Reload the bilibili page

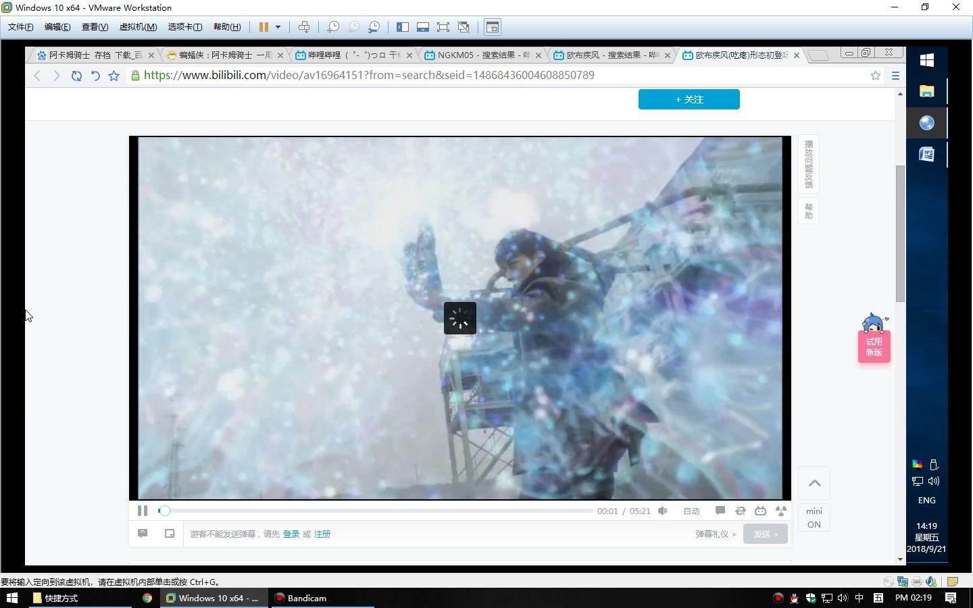(x=76, y=76)
